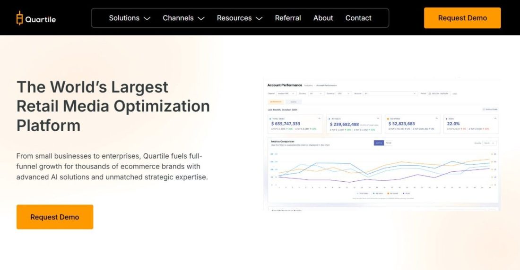Open the Channels dropdown chevron
This screenshot has width=520, height=270.
pos(201,18)
